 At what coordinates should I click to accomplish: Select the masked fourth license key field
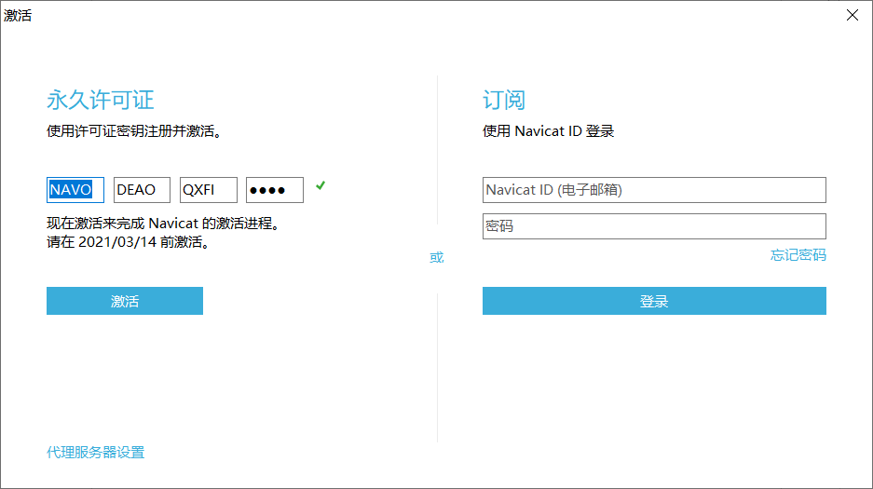click(x=275, y=190)
